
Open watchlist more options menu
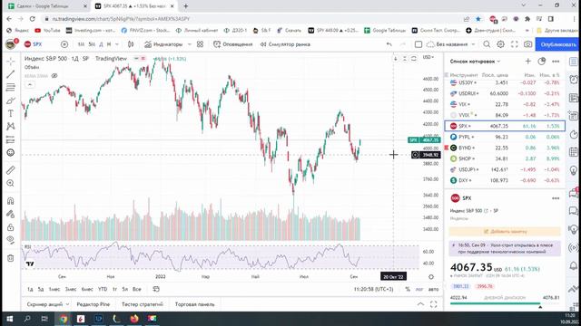556,62
